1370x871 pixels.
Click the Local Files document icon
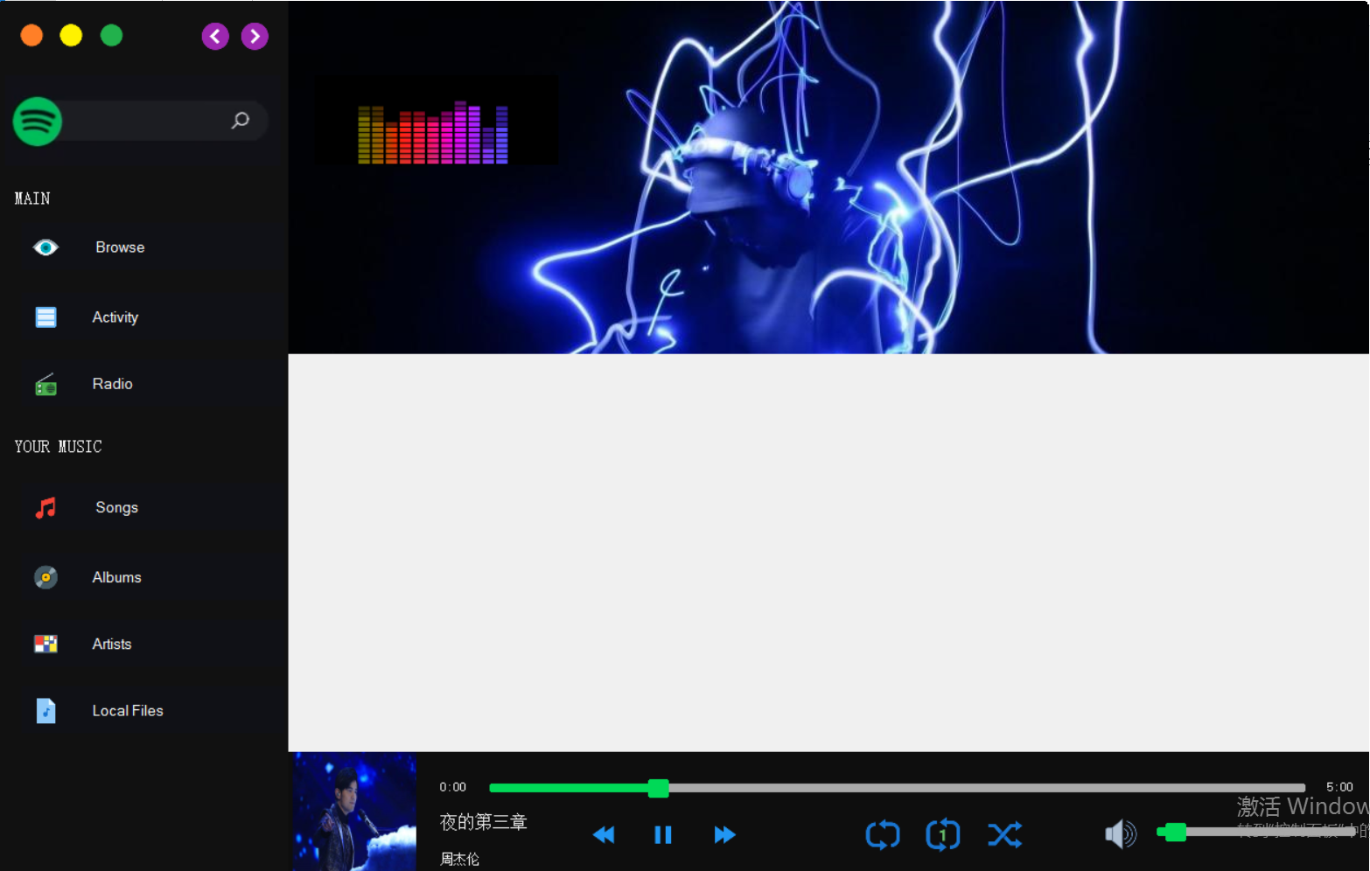(45, 710)
